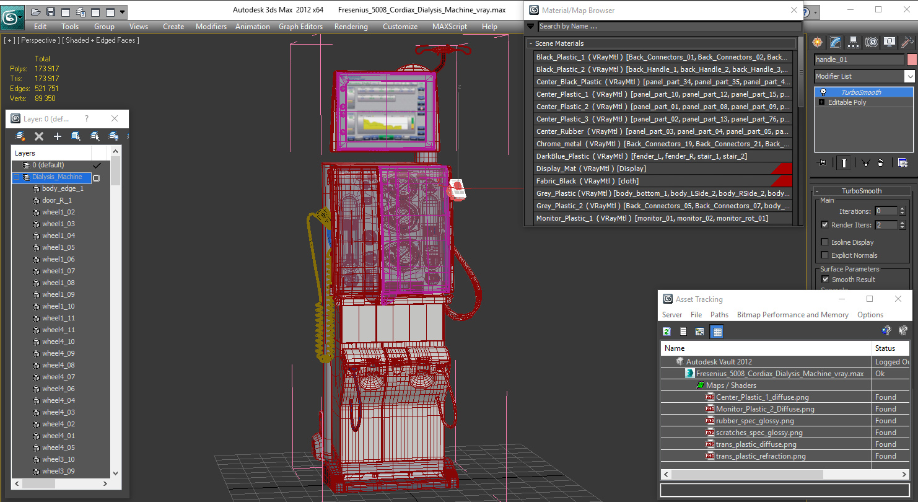Click Tree View icon in Asset Tracking toolbar

coord(699,332)
